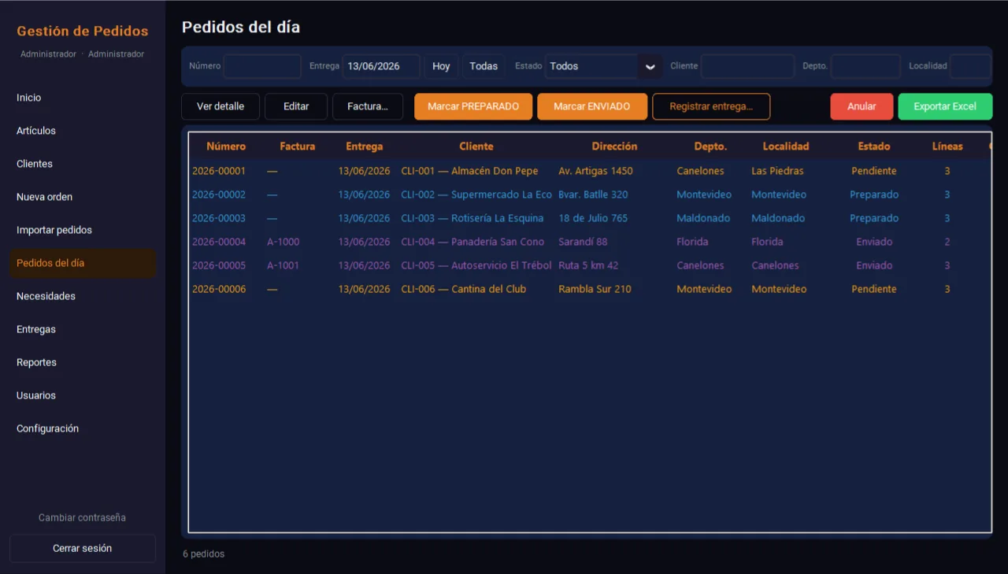Open the Estado combo box showing Todos
Image resolution: width=1008 pixels, height=574 pixels.
[x=603, y=66]
